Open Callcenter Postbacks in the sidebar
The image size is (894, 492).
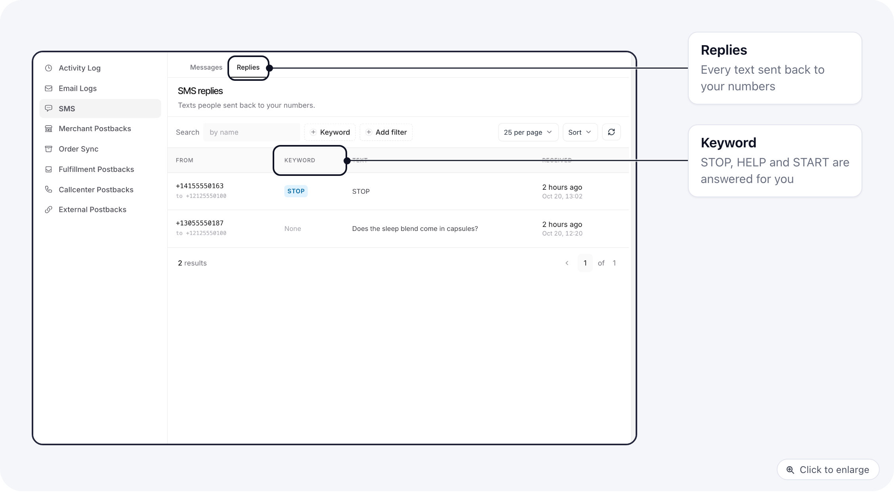pos(100,190)
